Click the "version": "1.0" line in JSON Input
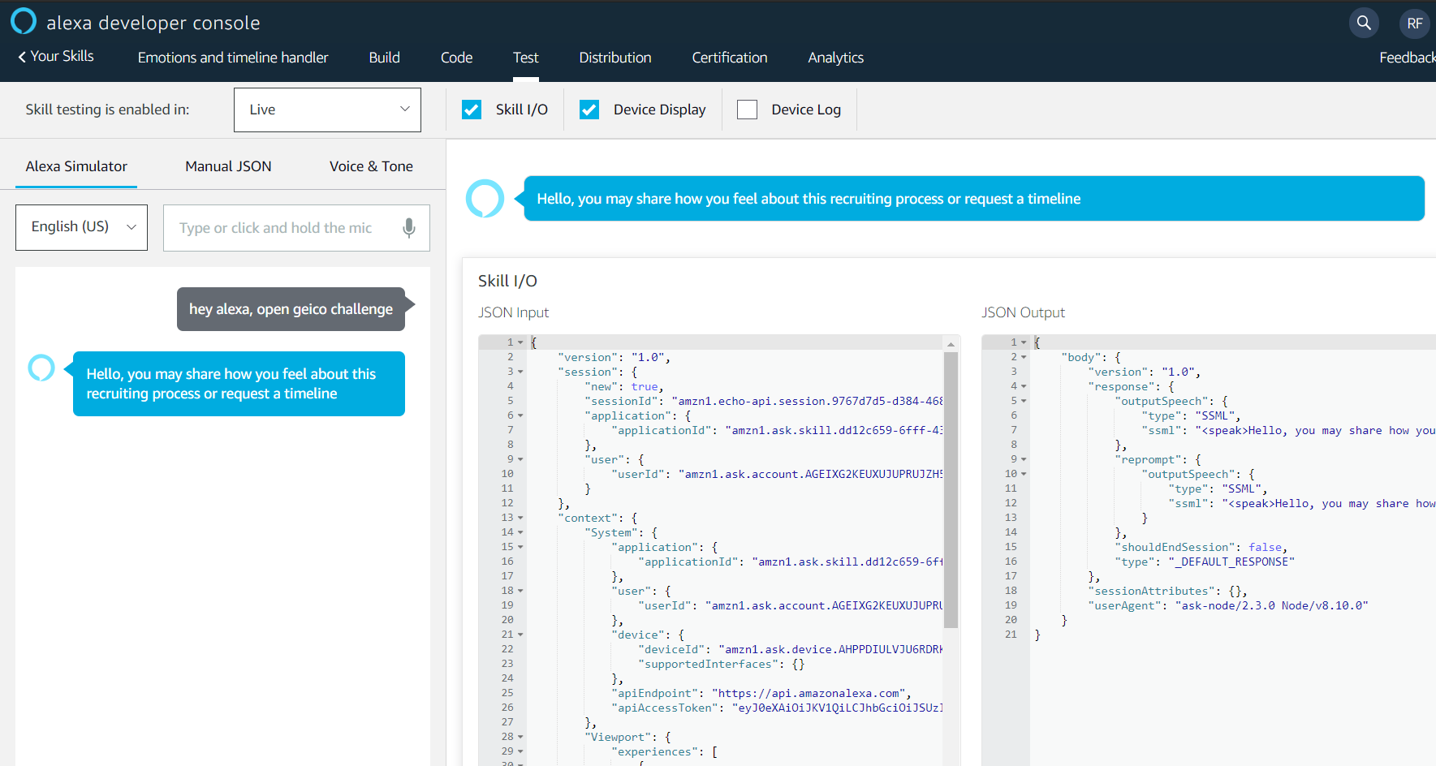 [614, 358]
